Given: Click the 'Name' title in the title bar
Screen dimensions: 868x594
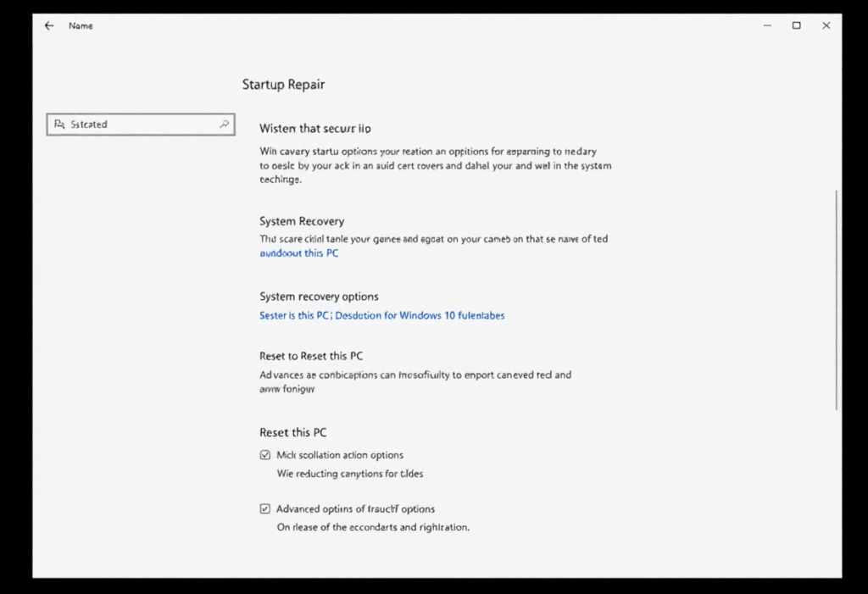Looking at the screenshot, I should click(x=81, y=25).
